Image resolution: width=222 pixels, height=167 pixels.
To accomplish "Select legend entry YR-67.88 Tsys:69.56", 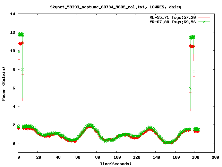I will tap(173, 22).
